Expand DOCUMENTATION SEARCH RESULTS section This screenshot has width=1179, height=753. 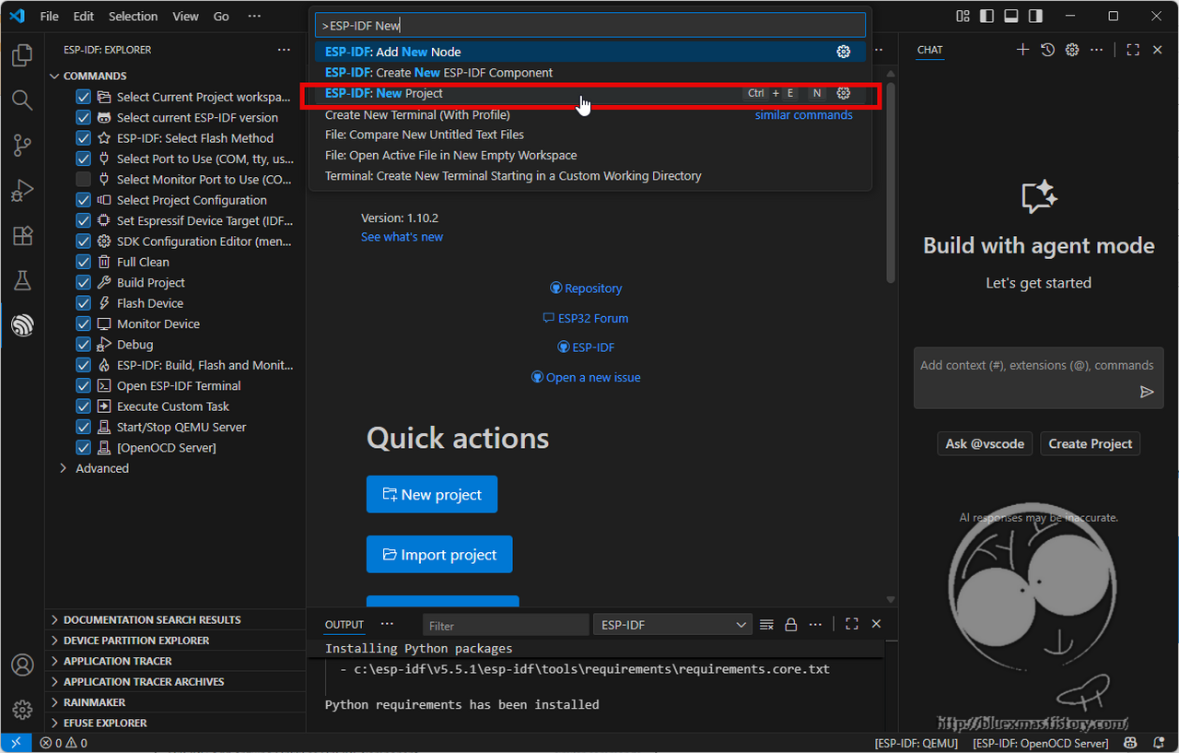(x=175, y=619)
